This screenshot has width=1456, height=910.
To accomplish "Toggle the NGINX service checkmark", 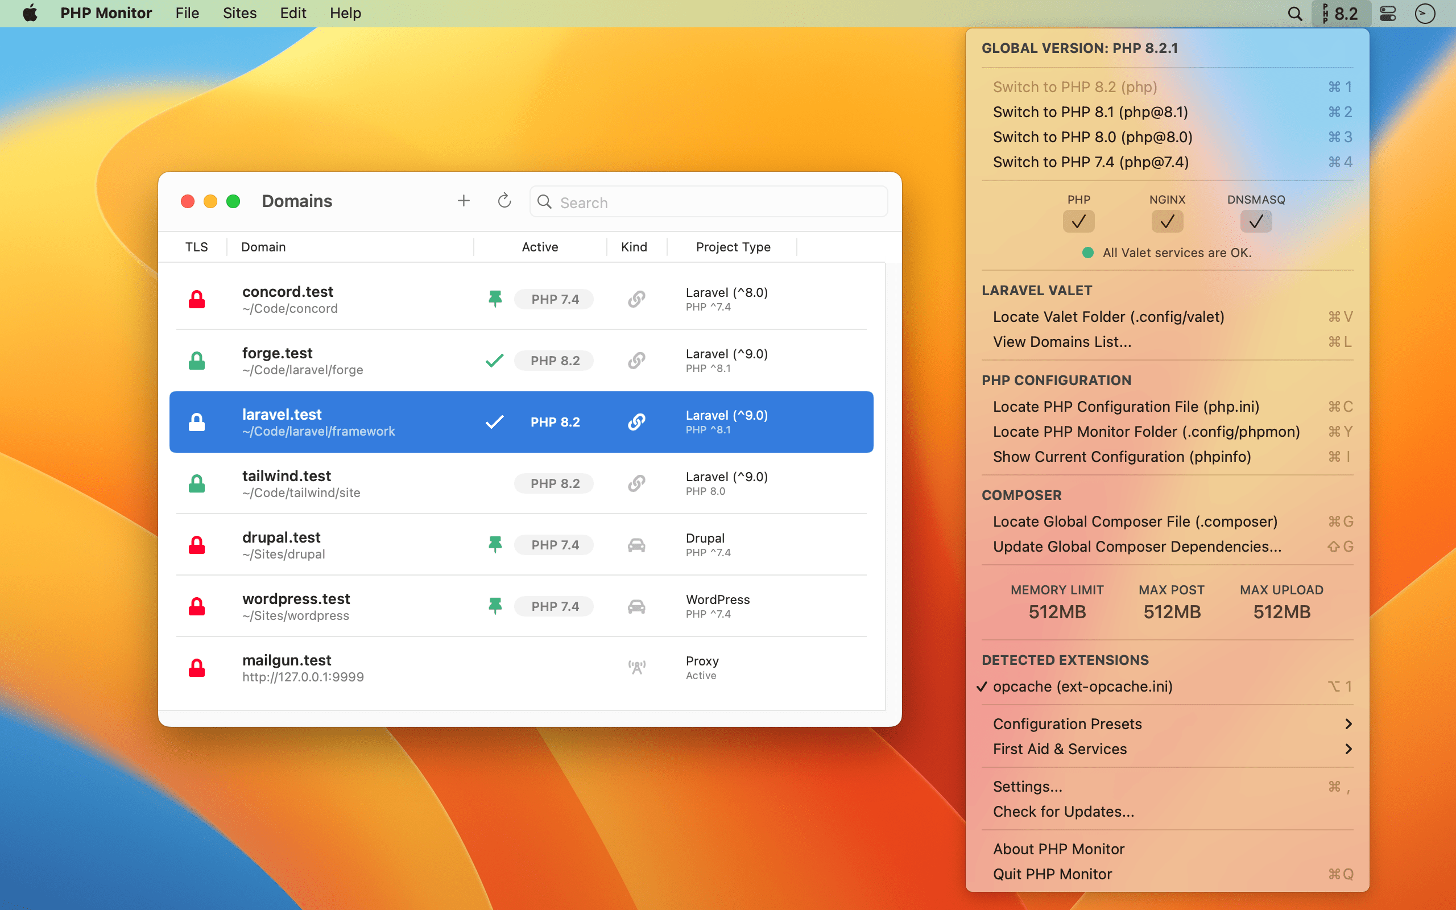I will (1167, 221).
